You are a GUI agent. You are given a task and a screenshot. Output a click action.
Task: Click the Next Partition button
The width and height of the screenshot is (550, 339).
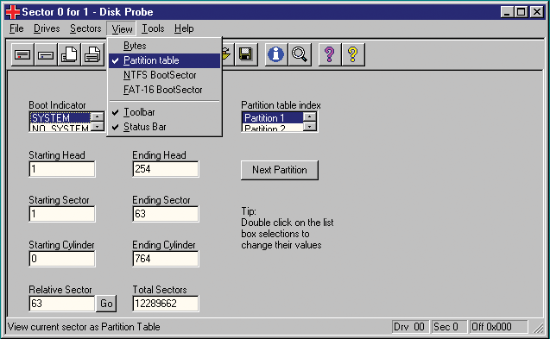(x=280, y=170)
